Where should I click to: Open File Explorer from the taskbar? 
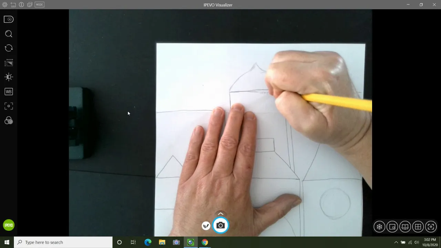pyautogui.click(x=162, y=242)
